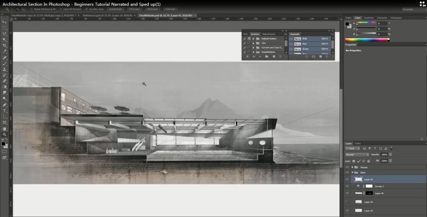This screenshot has width=427, height=217.
Task: Select the Rectangle shape tool
Action: 4,123
